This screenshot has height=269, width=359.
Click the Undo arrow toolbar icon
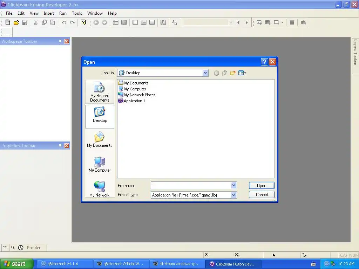[64, 22]
